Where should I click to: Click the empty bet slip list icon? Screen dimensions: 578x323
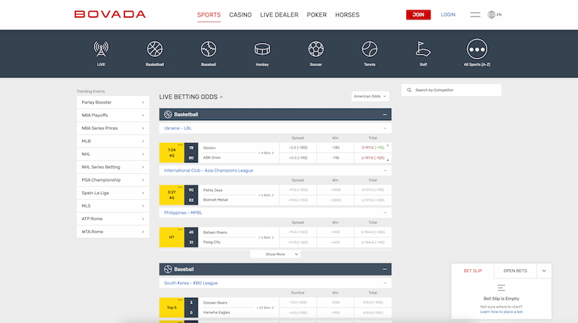click(501, 288)
